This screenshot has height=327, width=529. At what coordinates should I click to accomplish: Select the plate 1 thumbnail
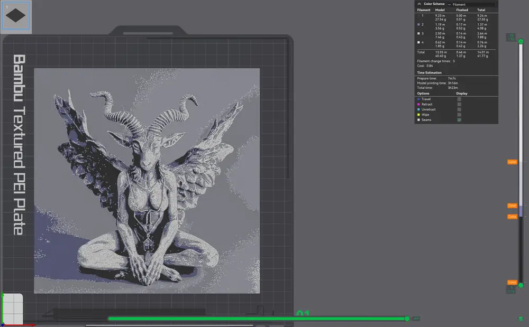click(x=15, y=15)
